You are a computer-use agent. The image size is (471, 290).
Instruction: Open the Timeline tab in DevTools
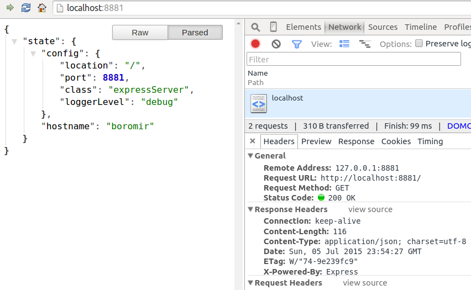[421, 27]
